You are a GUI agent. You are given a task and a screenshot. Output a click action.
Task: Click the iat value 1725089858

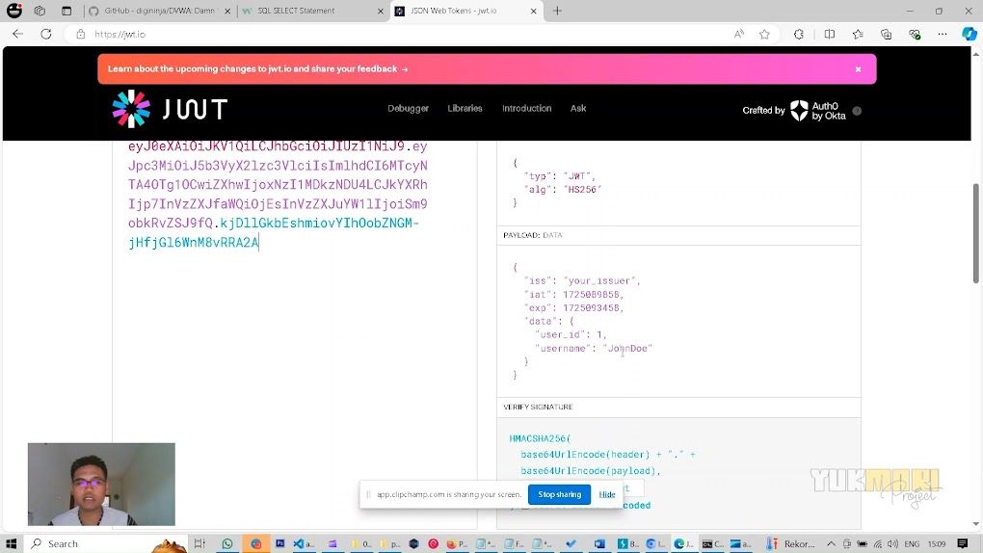593,294
